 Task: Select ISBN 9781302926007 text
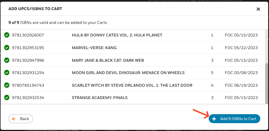tap(28, 35)
